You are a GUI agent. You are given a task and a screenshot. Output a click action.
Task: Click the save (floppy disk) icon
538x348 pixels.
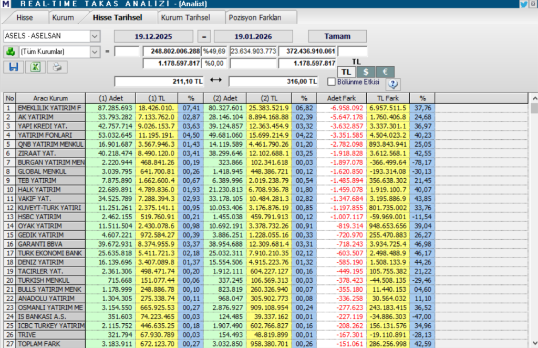[x=13, y=67]
